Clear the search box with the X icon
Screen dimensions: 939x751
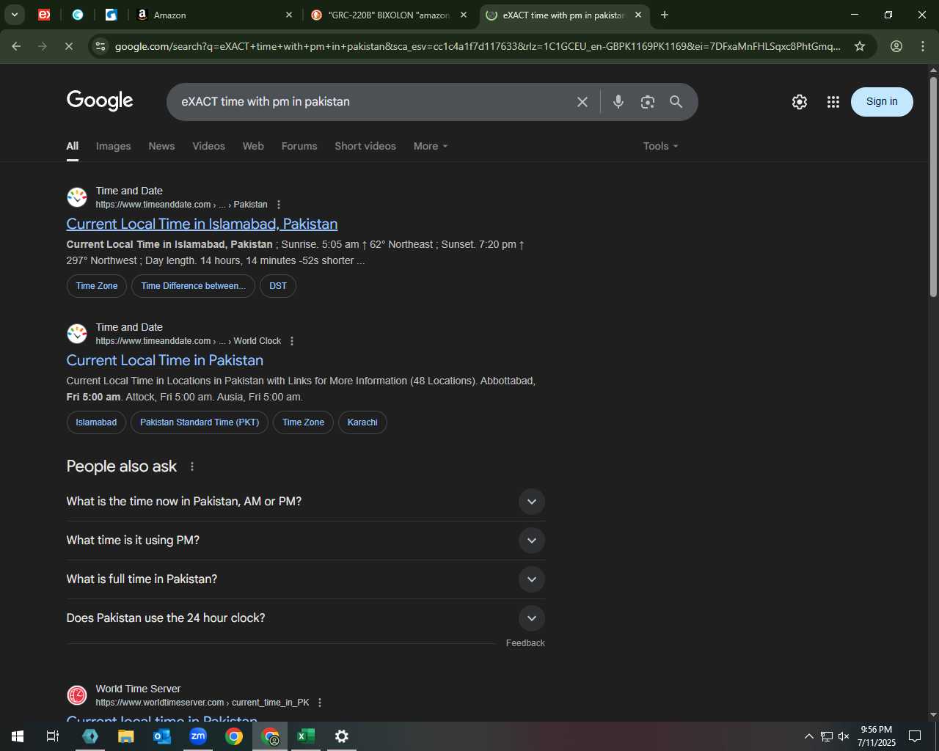click(582, 102)
